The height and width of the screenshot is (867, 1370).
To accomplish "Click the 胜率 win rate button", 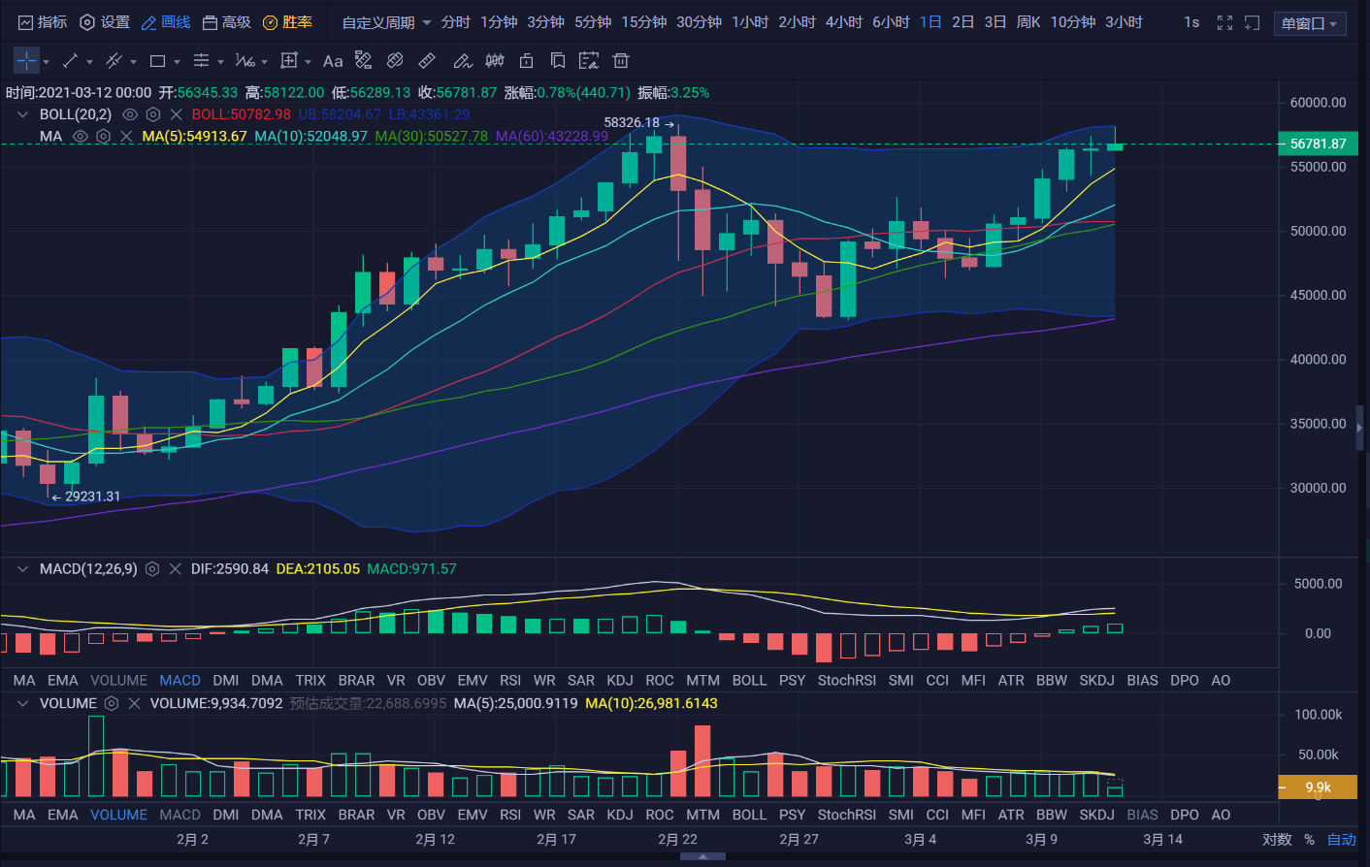I will tap(288, 22).
